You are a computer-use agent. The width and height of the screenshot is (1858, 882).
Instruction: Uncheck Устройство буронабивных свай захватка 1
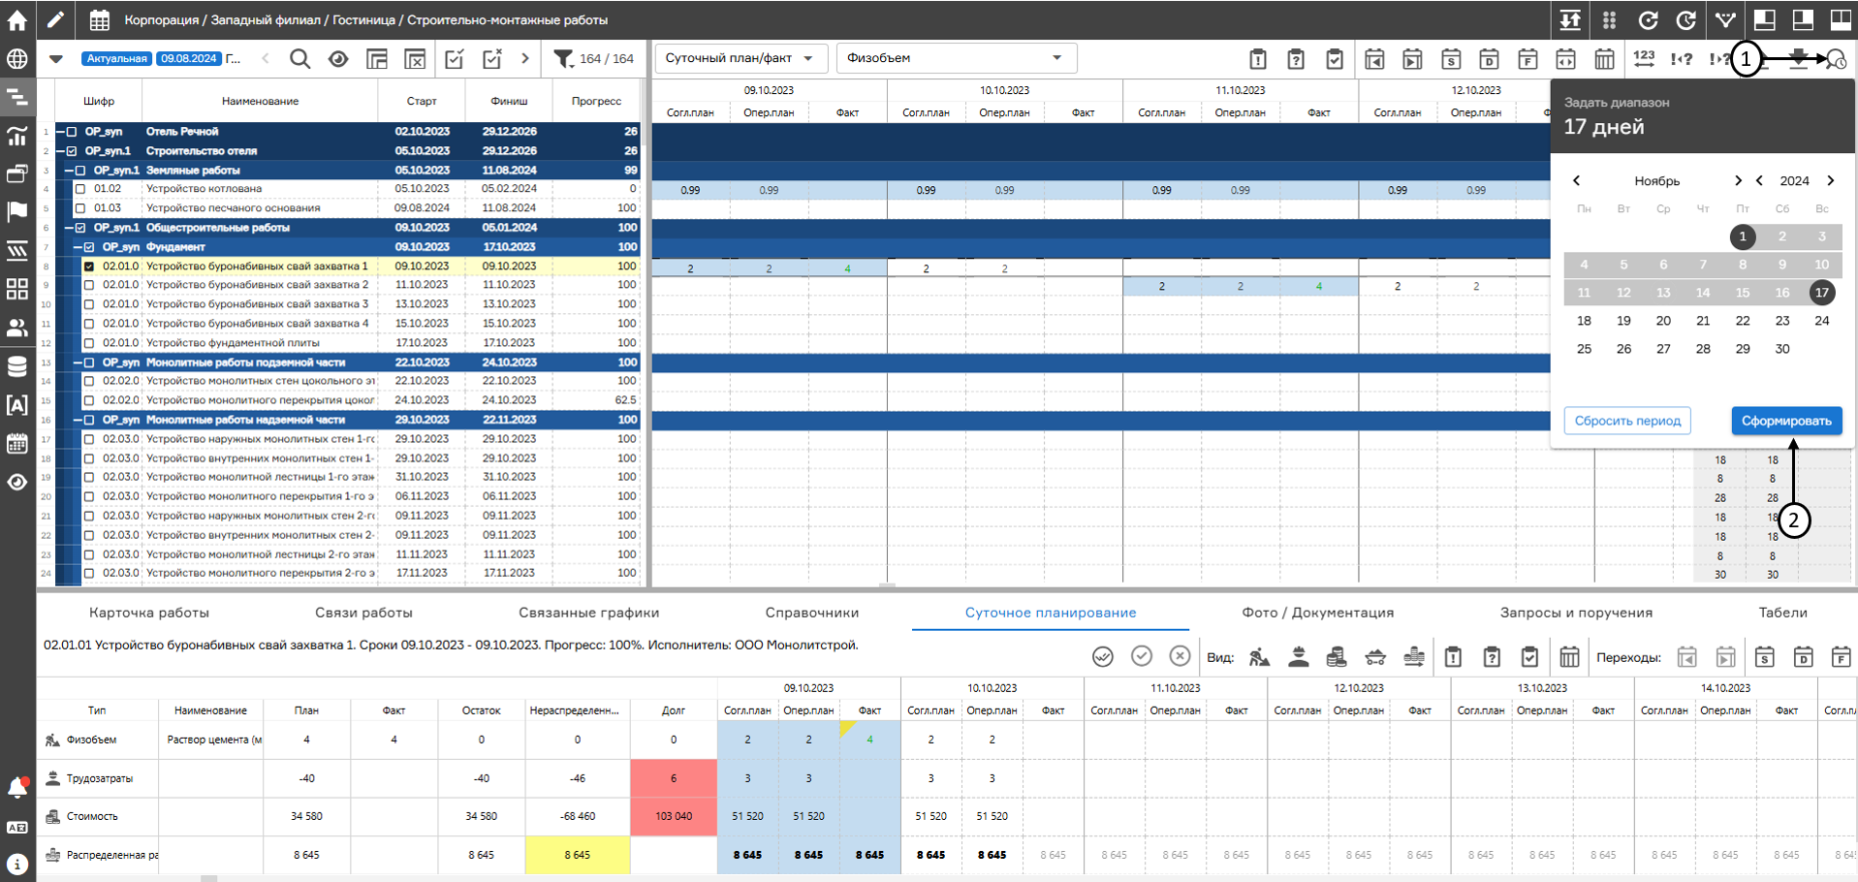coord(89,267)
